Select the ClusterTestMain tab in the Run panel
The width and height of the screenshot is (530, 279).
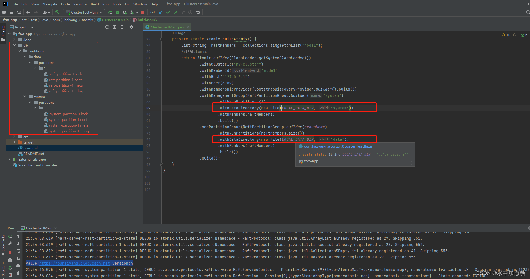click(39, 228)
